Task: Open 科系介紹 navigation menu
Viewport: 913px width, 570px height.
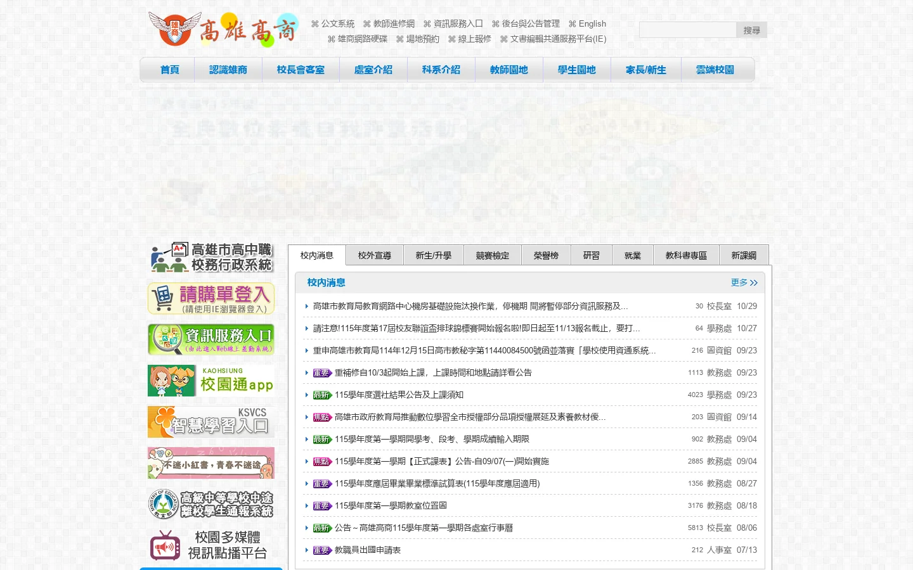Action: 441,70
